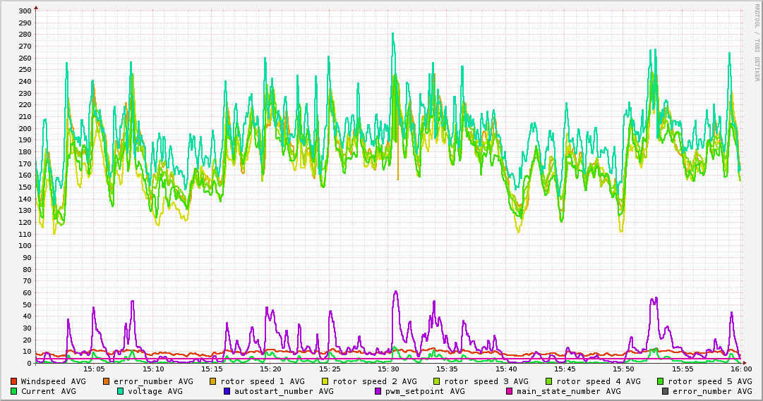This screenshot has width=763, height=401.
Task: Click the 200 value on the y-axis
Action: 26,128
